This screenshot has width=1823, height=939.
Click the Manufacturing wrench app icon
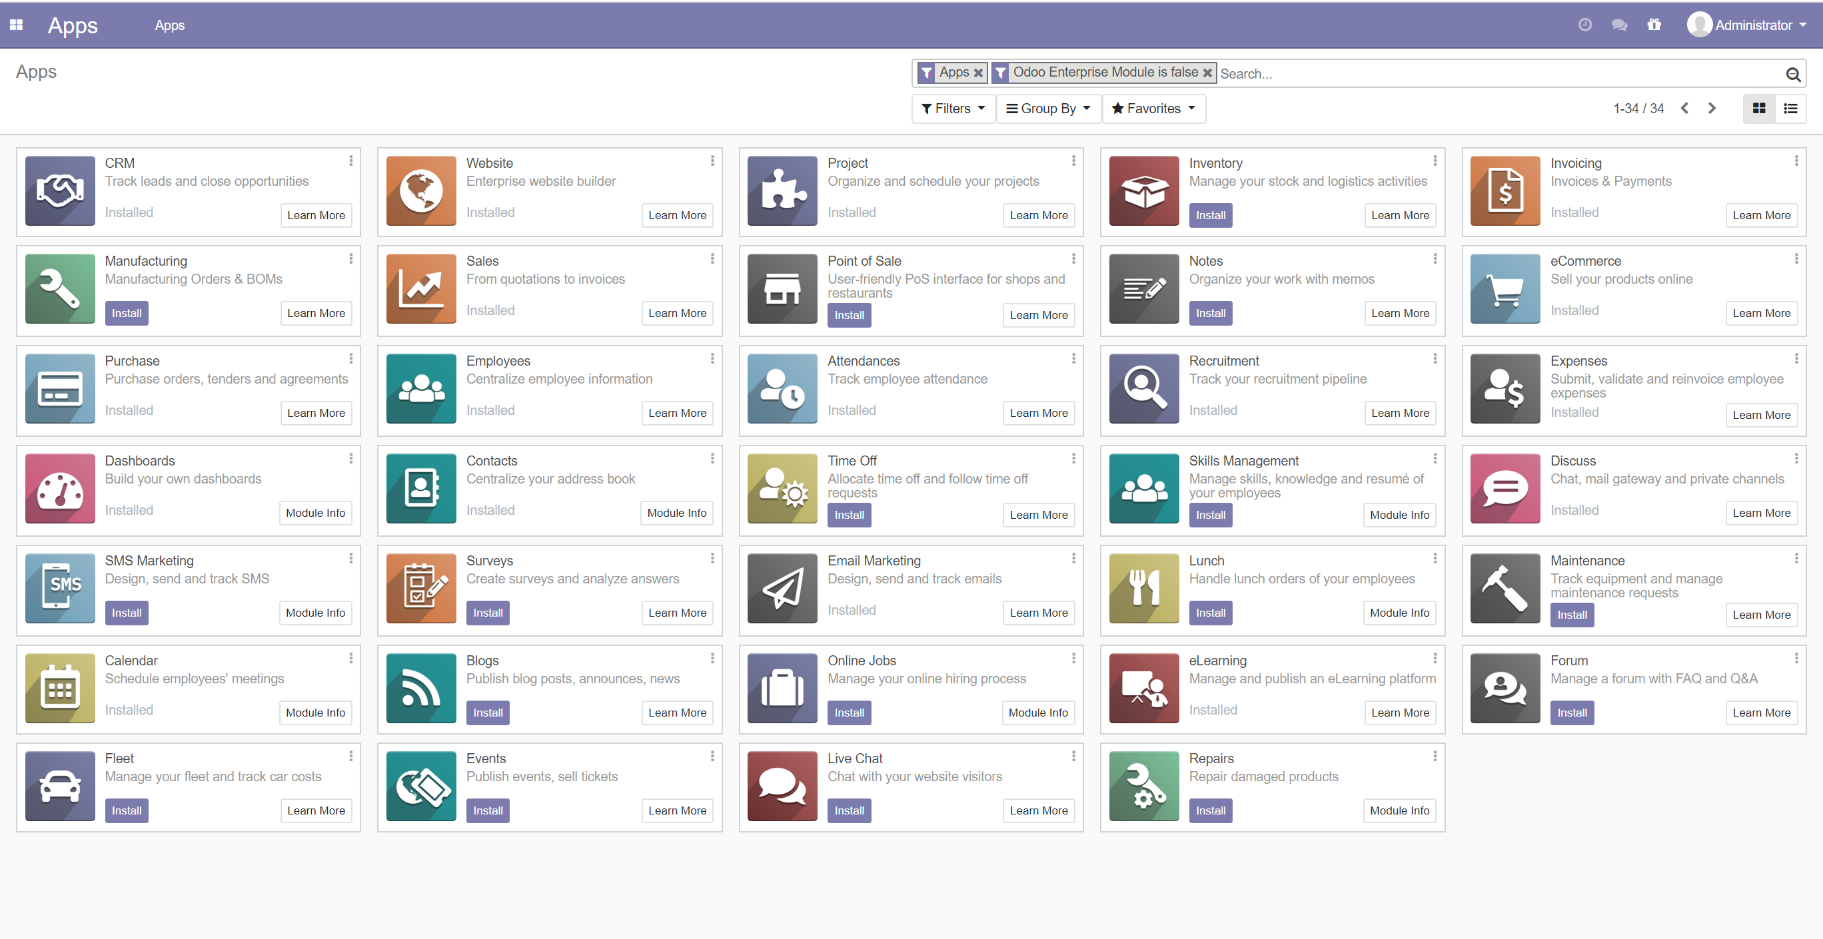[60, 288]
